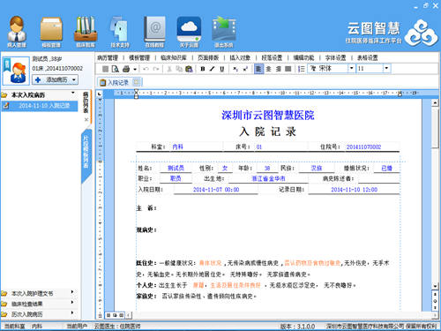
Task: Open 关于云图 about cloud icon
Action: pos(189,32)
